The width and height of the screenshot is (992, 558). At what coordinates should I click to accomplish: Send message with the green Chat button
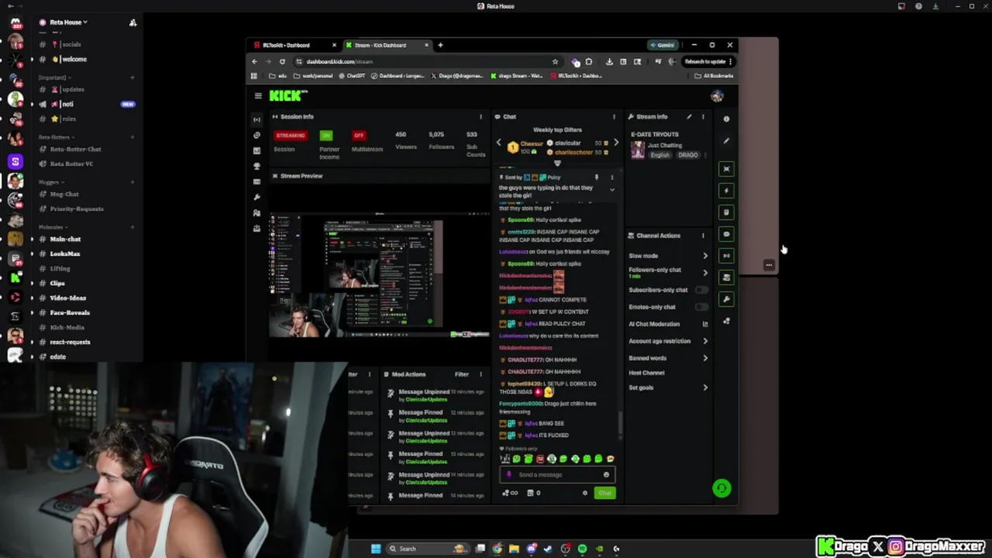(604, 493)
